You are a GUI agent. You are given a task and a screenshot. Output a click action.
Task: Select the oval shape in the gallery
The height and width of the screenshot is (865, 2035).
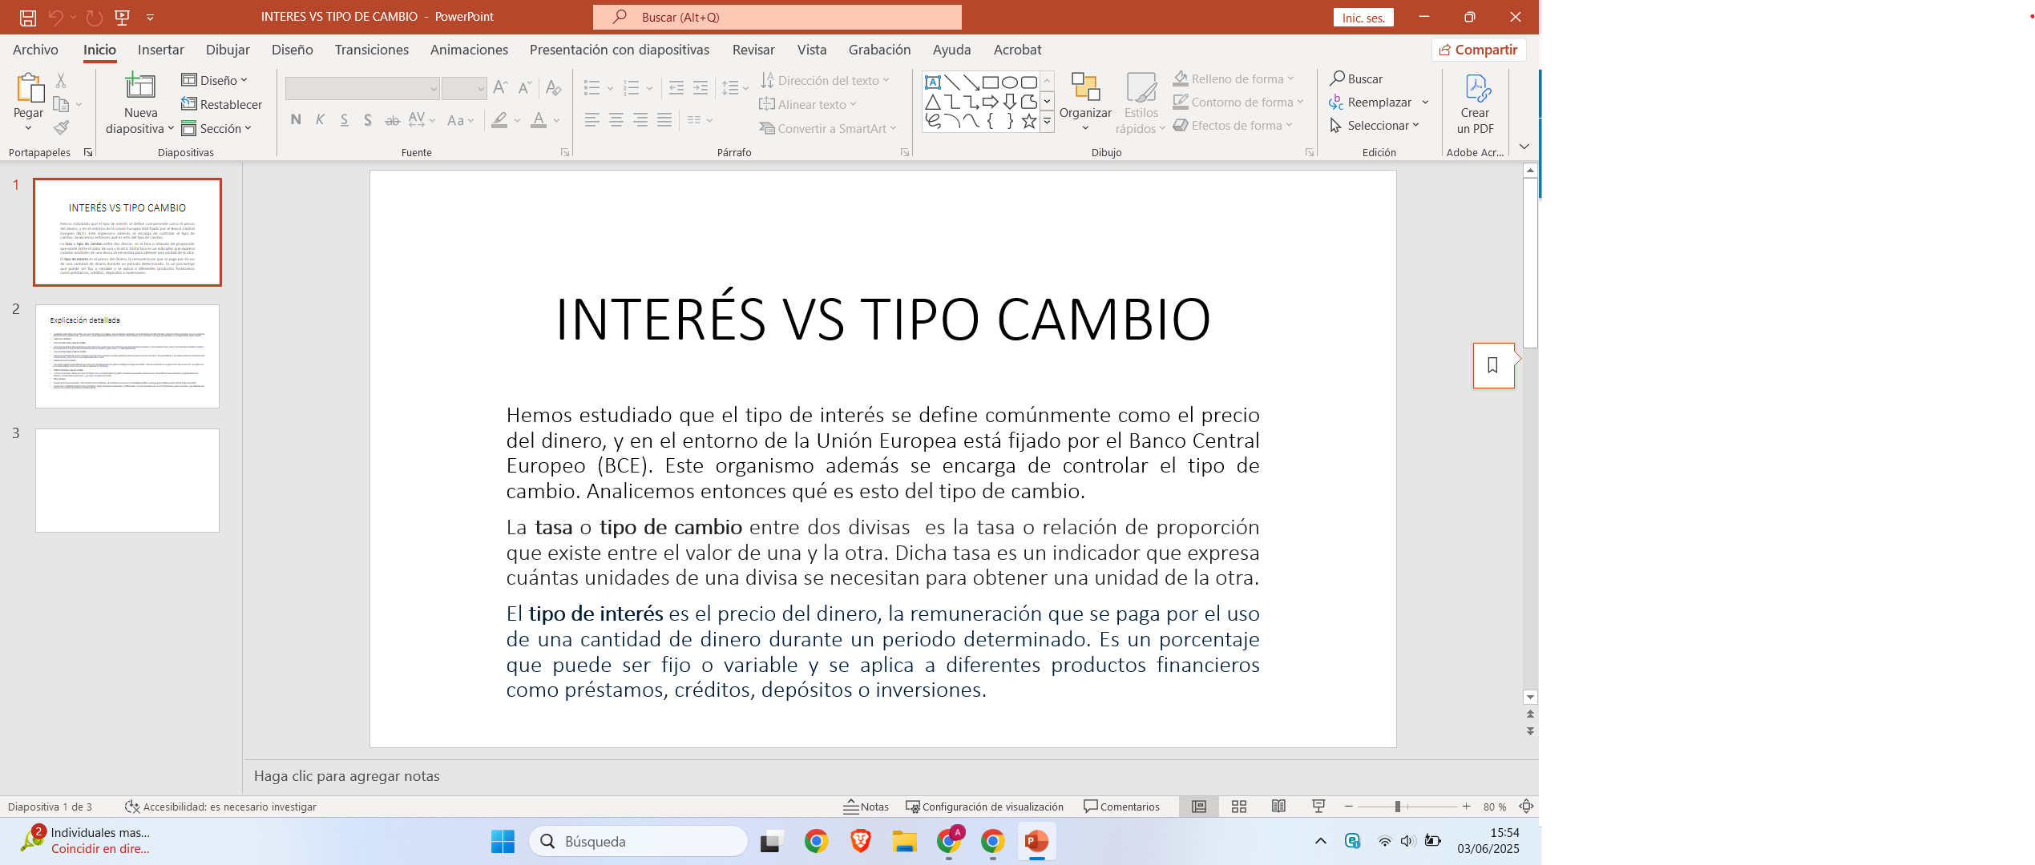1010,82
